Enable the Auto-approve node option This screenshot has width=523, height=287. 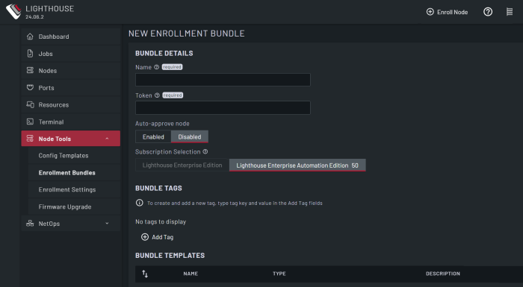click(x=153, y=137)
